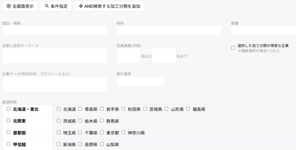Viewport: 296px width, 150px height.
Task: Click AND検索する加工分類を追加 button
Action: pos(109,6)
